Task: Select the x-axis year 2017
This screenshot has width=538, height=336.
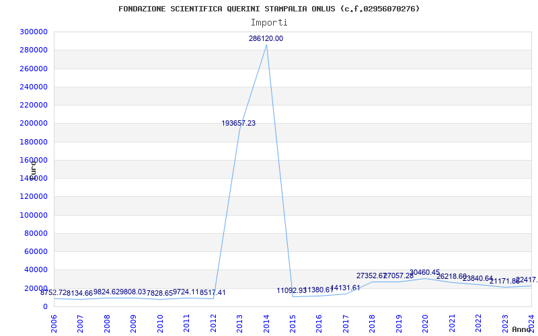Action: pyautogui.click(x=346, y=323)
